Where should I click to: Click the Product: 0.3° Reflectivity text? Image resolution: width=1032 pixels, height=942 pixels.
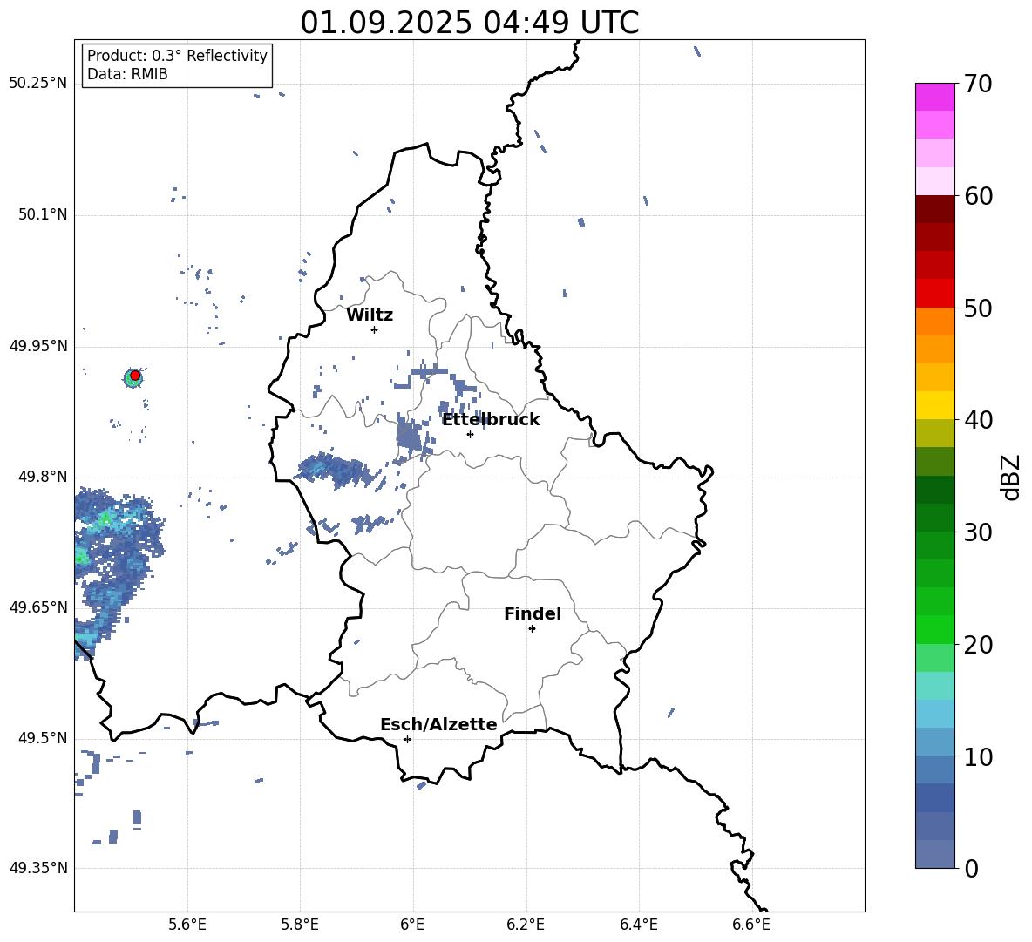[x=177, y=56]
